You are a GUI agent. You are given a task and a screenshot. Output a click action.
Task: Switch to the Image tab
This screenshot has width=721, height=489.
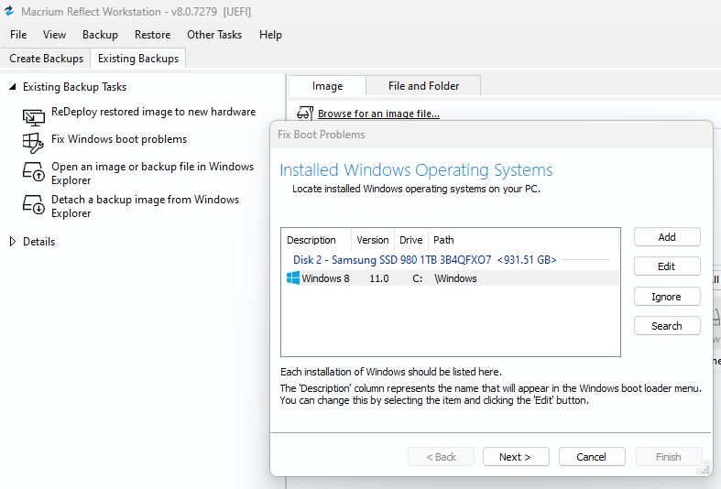point(327,86)
